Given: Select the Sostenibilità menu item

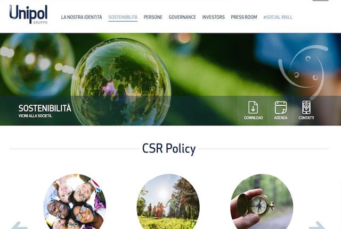Looking at the screenshot, I should click(123, 17).
